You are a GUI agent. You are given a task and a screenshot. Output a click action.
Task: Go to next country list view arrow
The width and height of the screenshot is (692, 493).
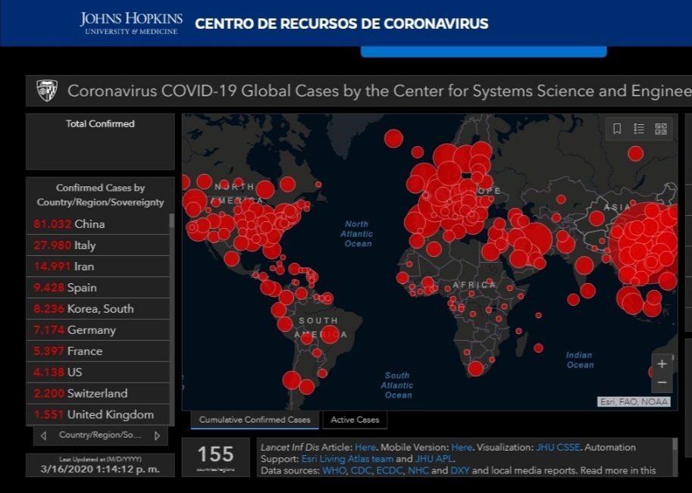(x=157, y=435)
